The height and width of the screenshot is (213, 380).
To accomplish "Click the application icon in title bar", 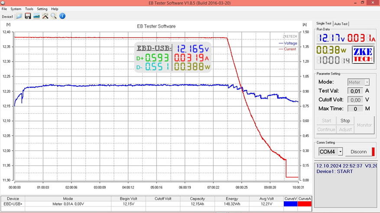I will (x=3, y=3).
